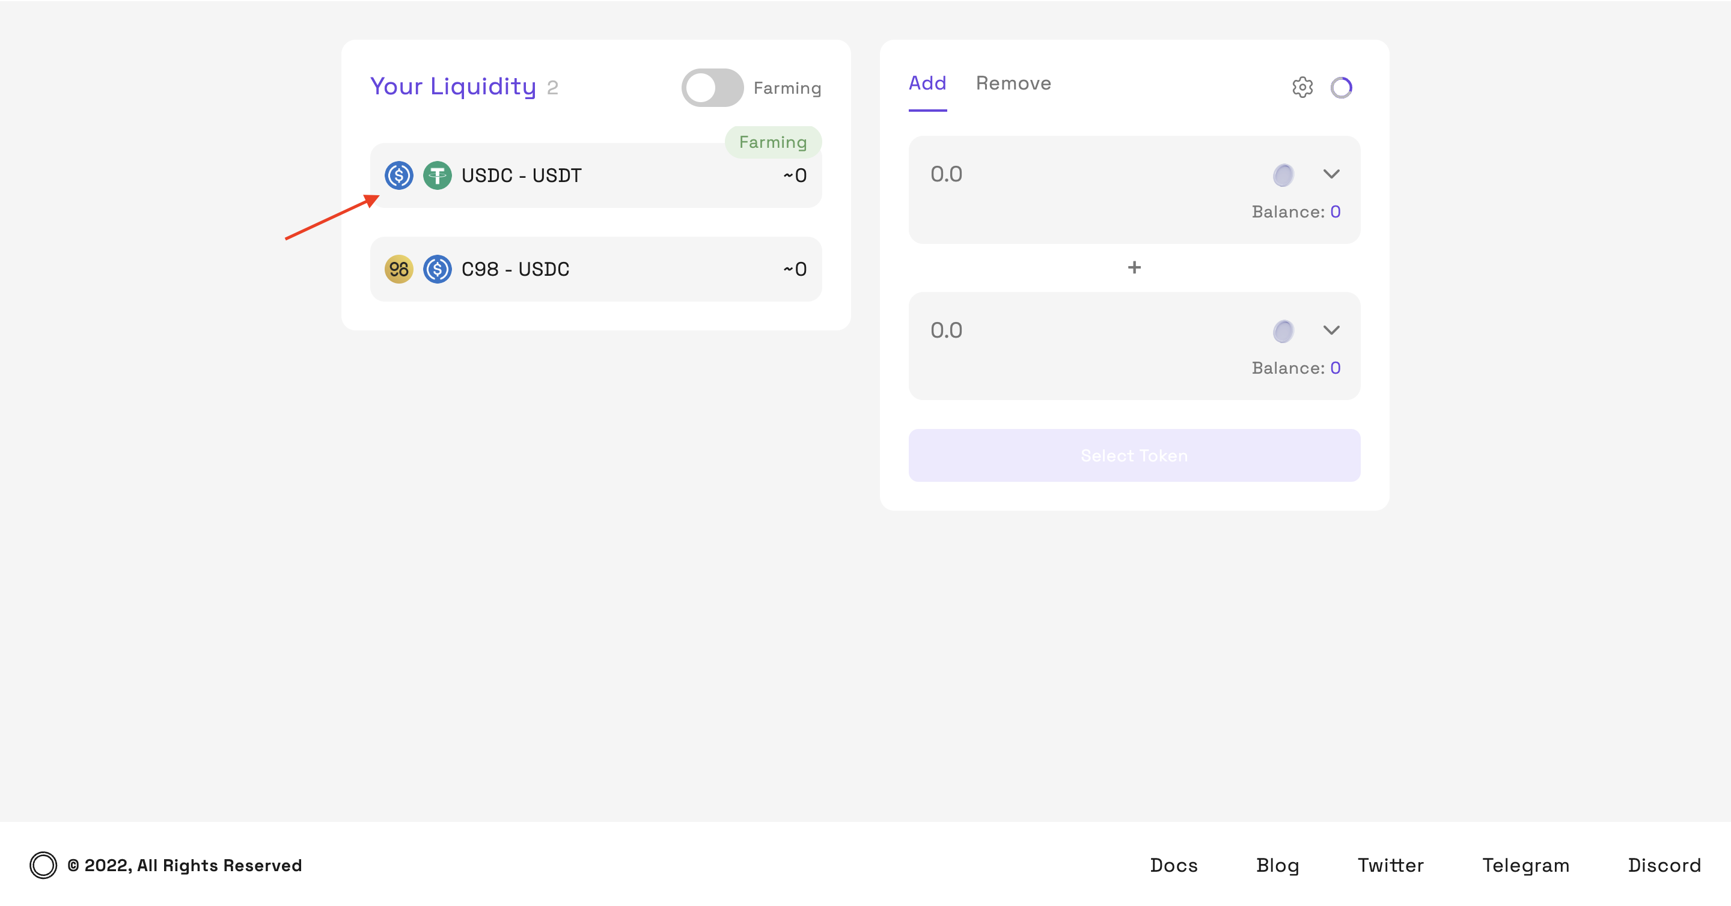Click the green USDT Tether icon

coord(437,175)
